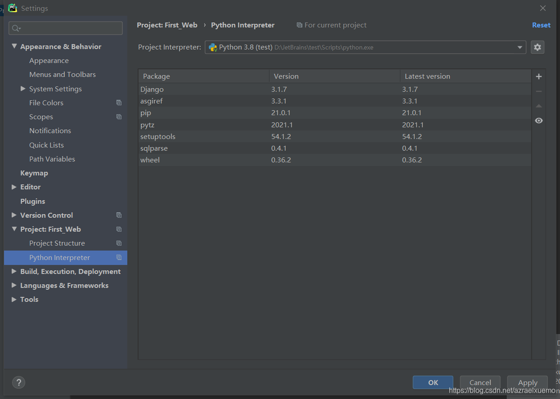Select the pip package row
The image size is (560, 399).
(335, 112)
